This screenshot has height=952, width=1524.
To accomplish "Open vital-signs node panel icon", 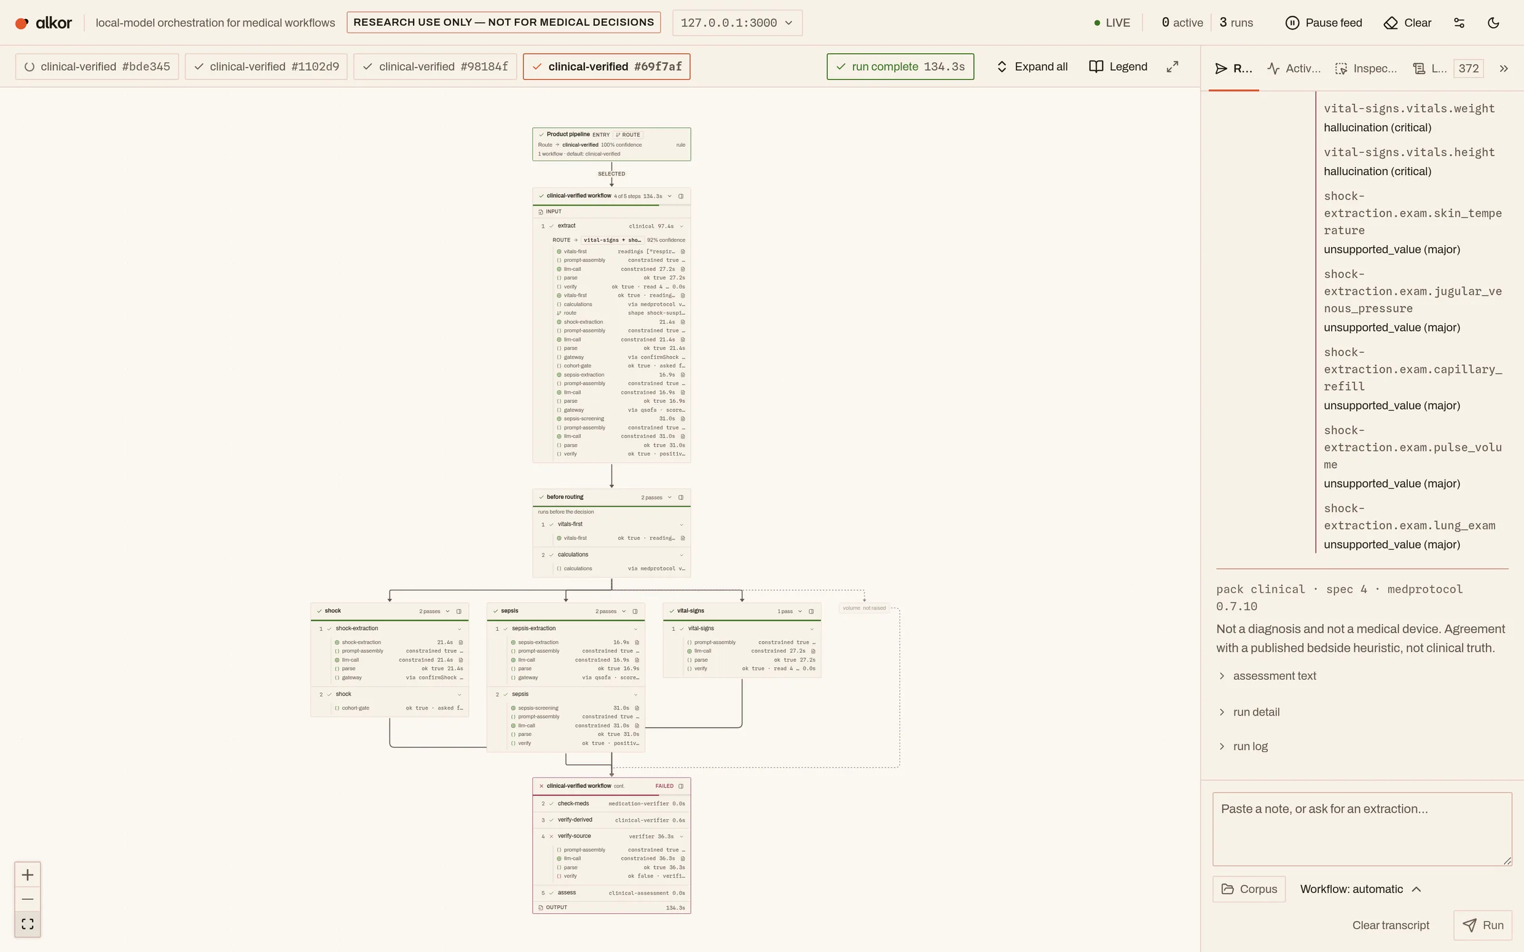I will [x=811, y=611].
